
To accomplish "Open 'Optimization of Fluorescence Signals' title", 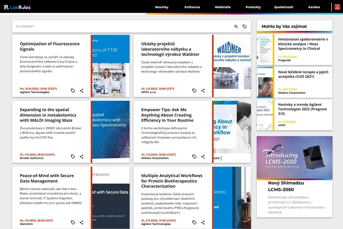I will (50, 46).
